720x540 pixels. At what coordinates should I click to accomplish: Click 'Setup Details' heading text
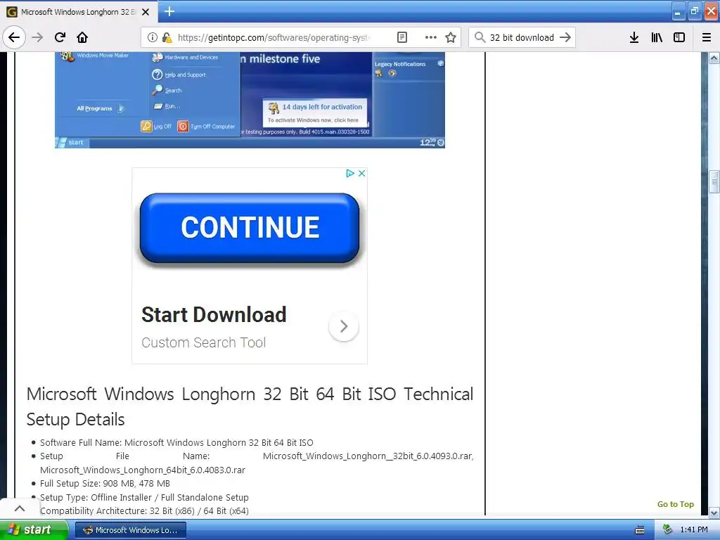point(76,419)
